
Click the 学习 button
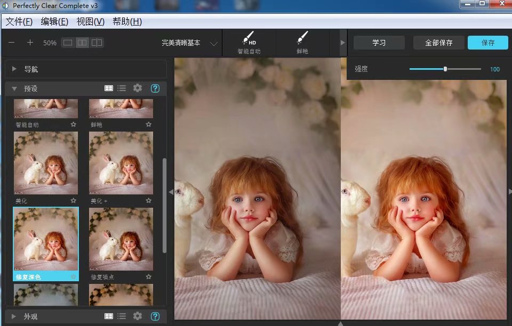[379, 43]
